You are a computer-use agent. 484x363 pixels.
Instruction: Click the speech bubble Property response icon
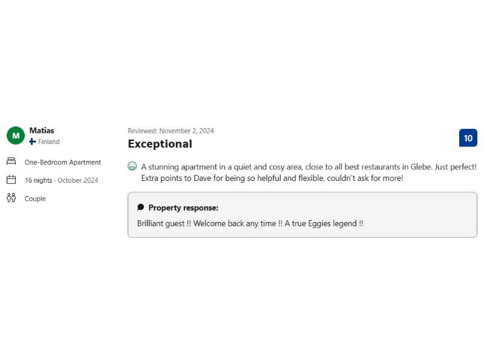point(141,208)
